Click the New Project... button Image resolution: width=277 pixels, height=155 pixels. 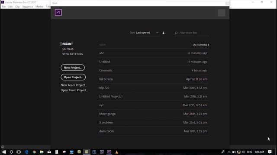pyautogui.click(x=73, y=68)
